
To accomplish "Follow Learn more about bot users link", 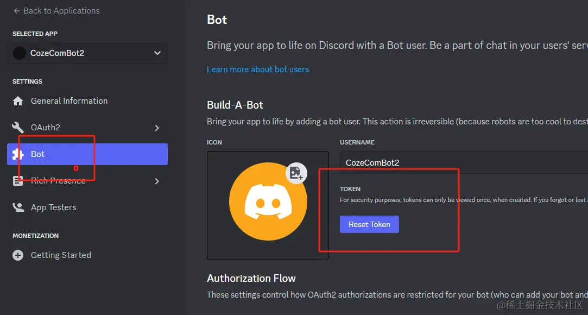I will (258, 70).
